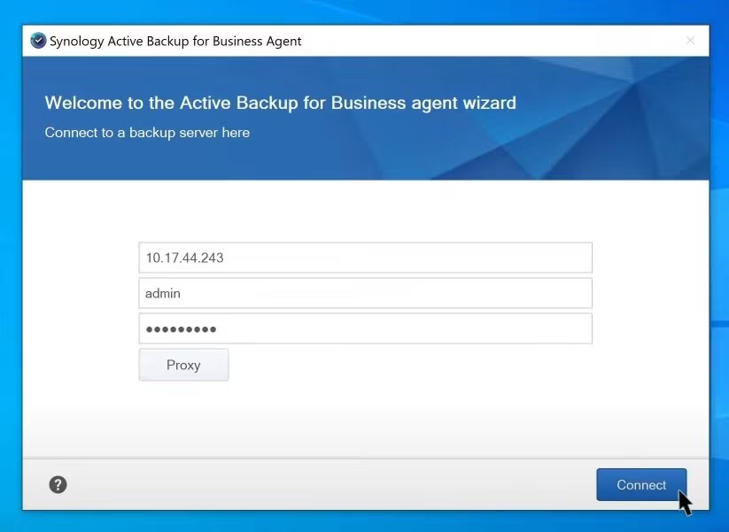Image resolution: width=729 pixels, height=532 pixels.
Task: Click the wizard welcome heading text
Action: (x=280, y=103)
